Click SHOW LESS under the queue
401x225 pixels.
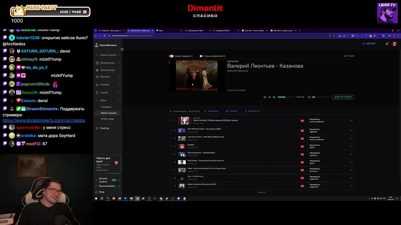(262, 192)
